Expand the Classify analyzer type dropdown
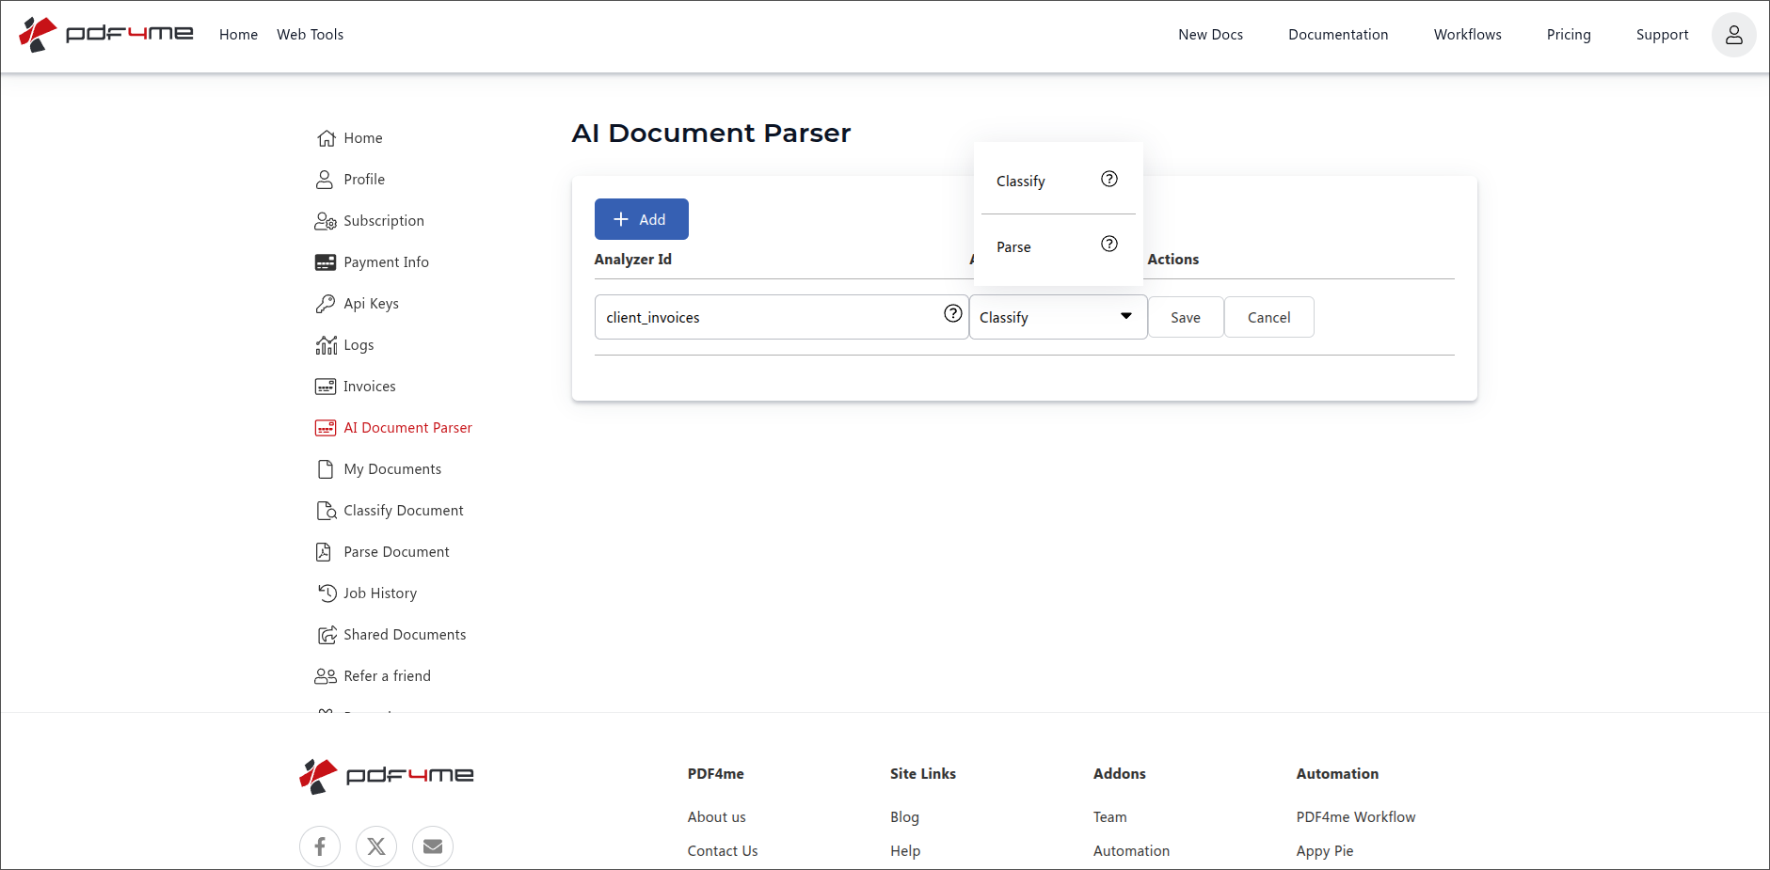This screenshot has width=1770, height=870. (x=1058, y=317)
